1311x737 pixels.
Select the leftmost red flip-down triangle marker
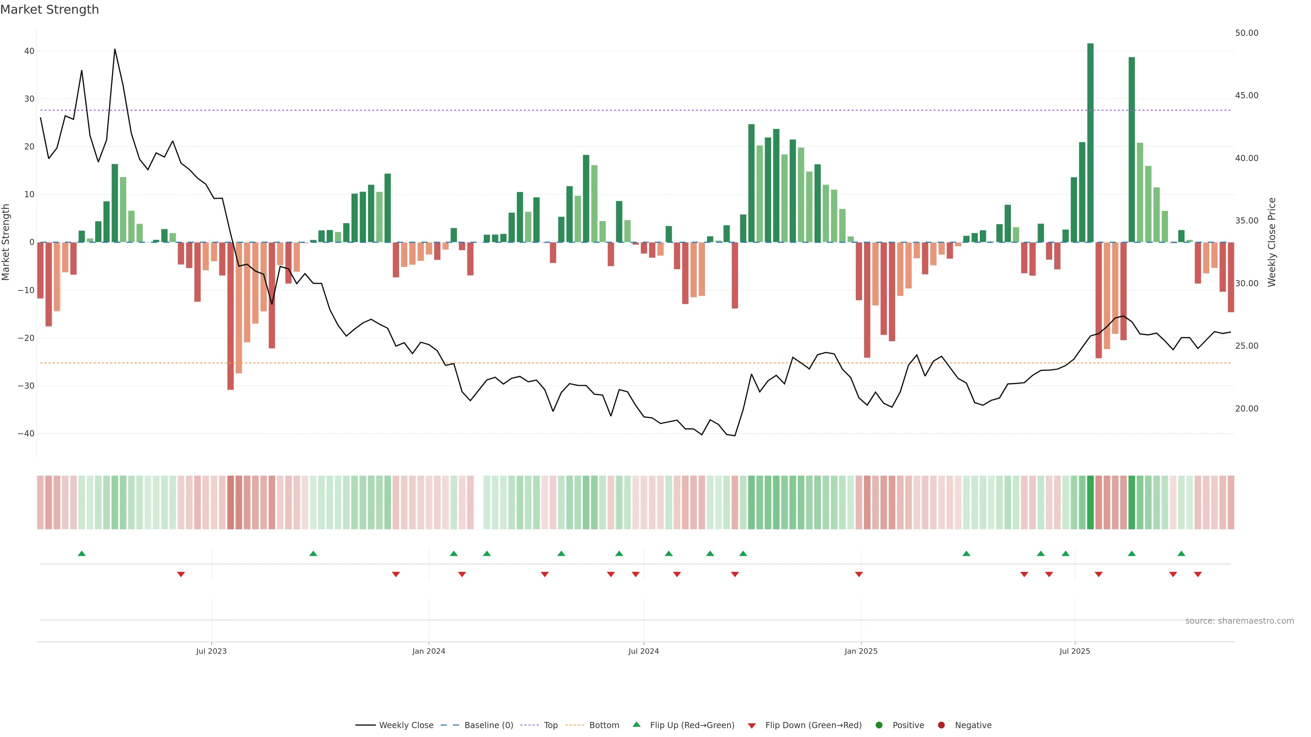click(181, 574)
